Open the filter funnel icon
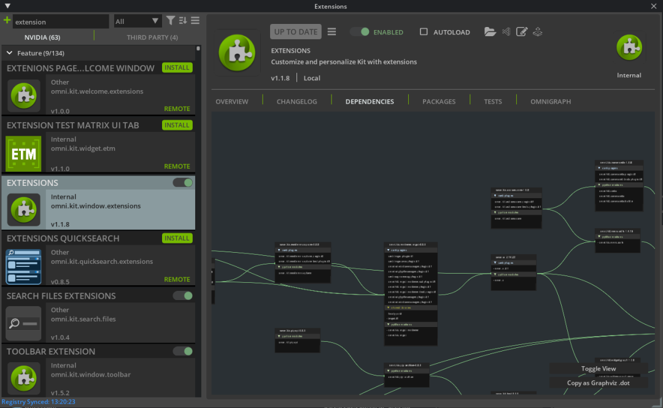 171,21
